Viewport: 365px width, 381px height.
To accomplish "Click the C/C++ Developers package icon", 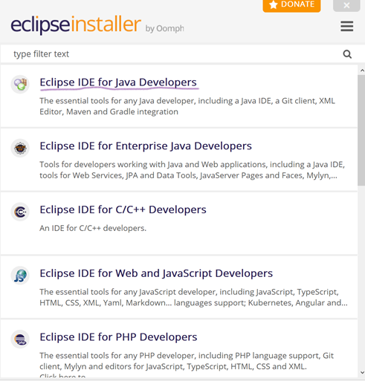I will click(x=20, y=212).
